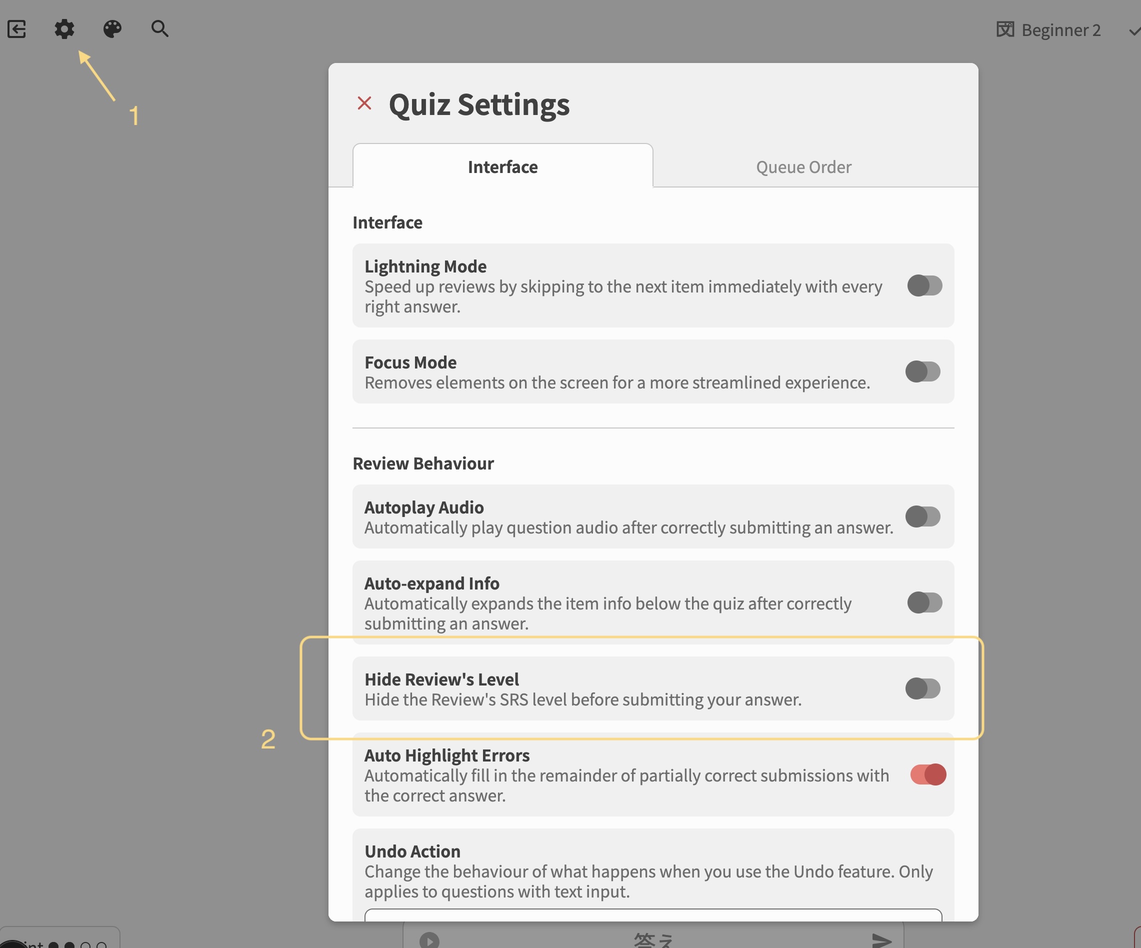
Task: Click the exit quiz arrow icon
Action: pyautogui.click(x=17, y=29)
